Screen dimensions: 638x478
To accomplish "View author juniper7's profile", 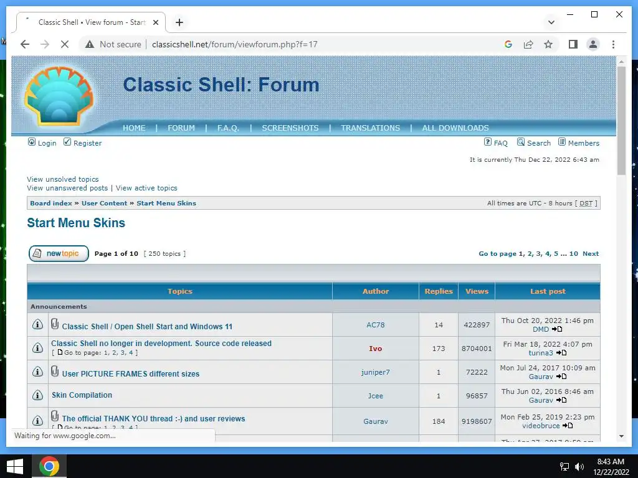I will (375, 372).
